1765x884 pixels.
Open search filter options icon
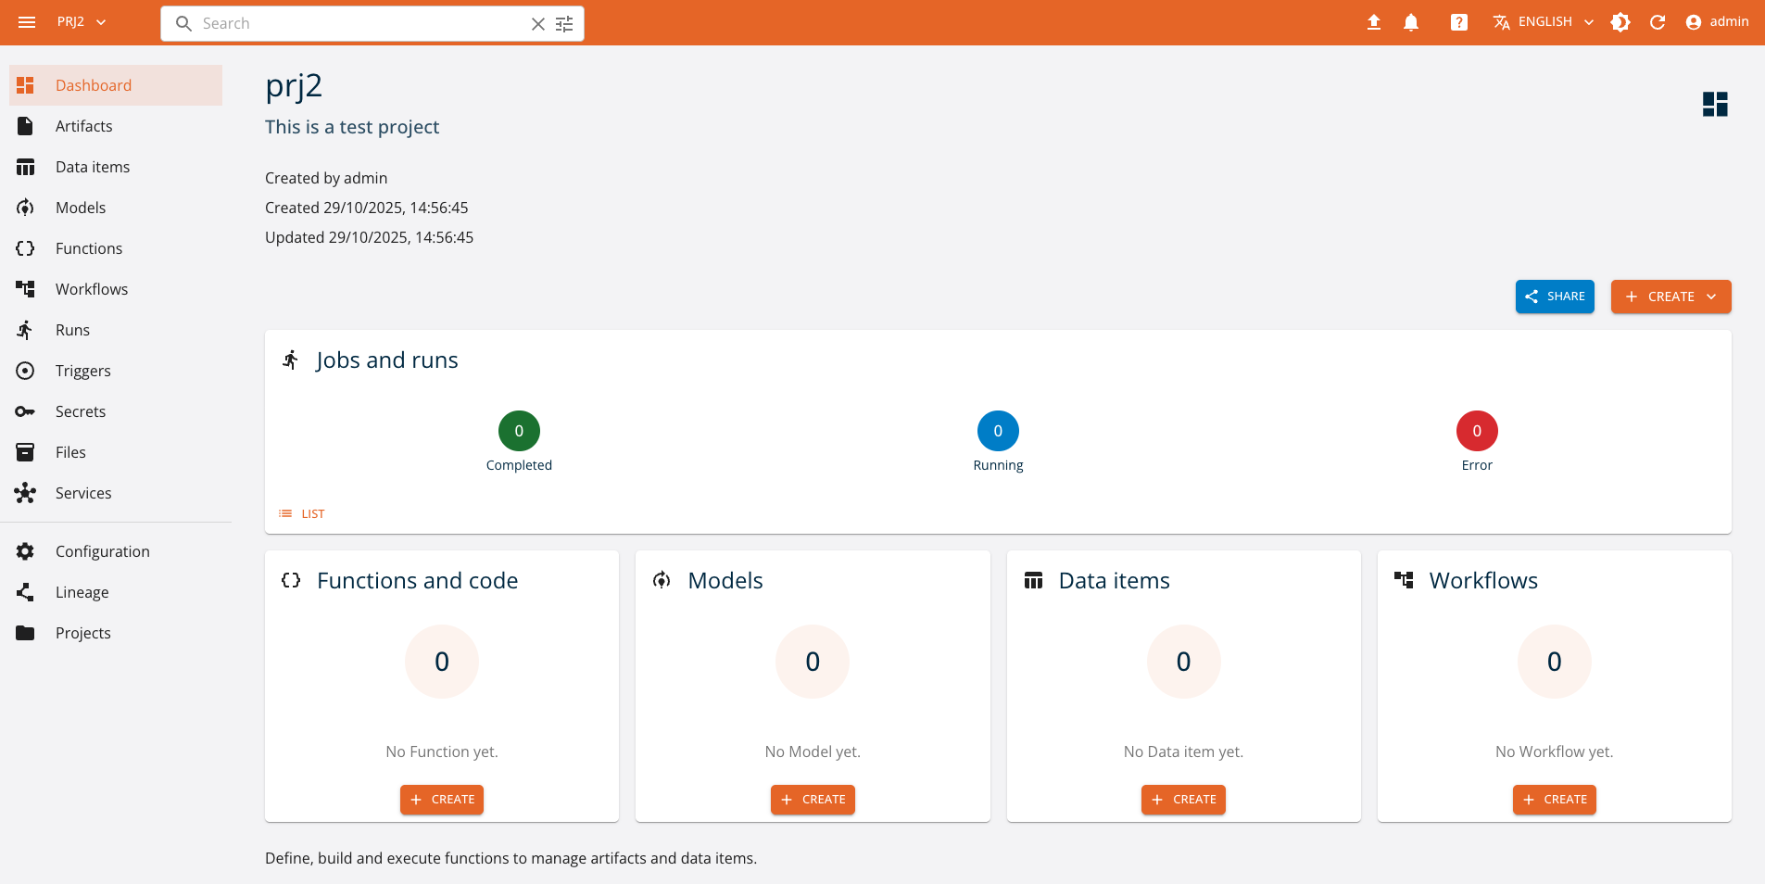(564, 24)
